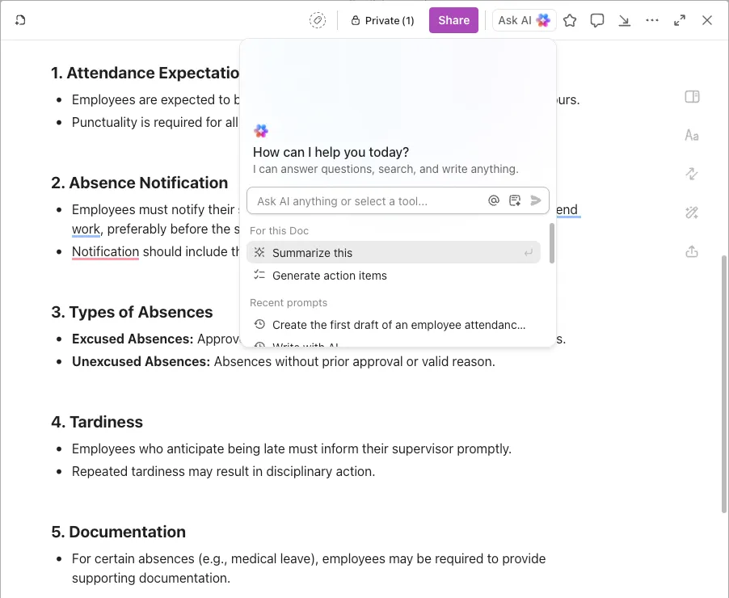Open the Private (1) permissions dropdown
Image resolution: width=729 pixels, height=598 pixels.
click(382, 20)
